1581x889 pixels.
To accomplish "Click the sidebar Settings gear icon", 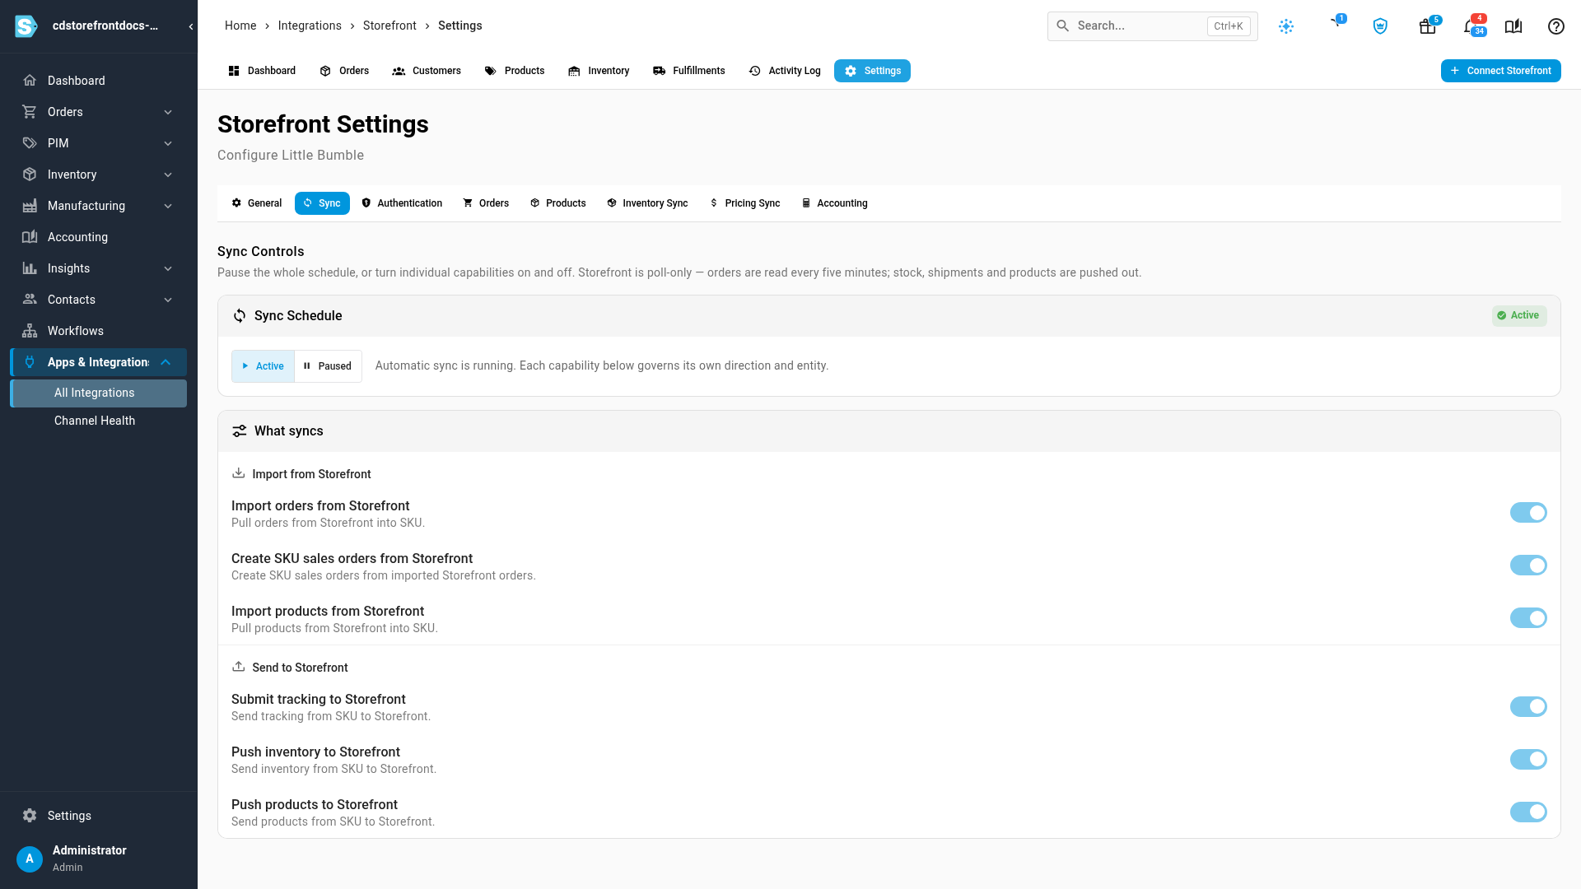I will 30,816.
